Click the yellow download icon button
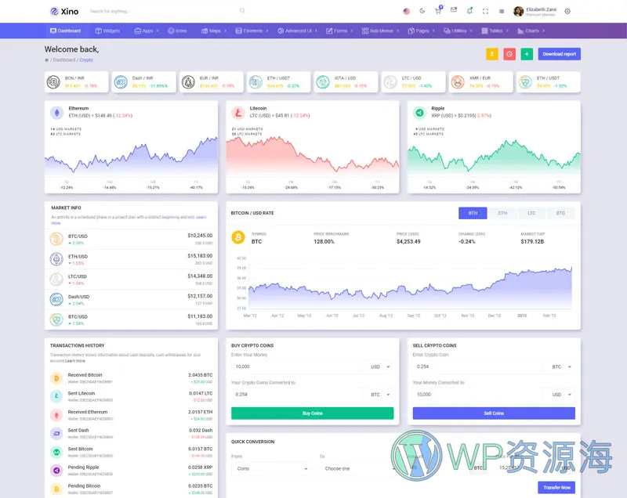Viewport: 627px width, 498px height. click(492, 54)
